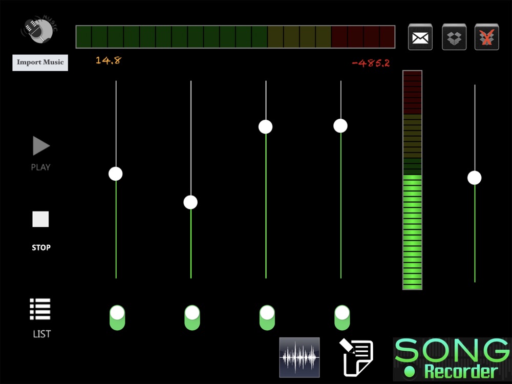The image size is (512, 384).
Task: Click the second track volume slider knob
Action: [190, 202]
